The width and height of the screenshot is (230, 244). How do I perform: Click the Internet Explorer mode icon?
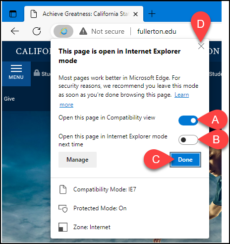[x=63, y=31]
